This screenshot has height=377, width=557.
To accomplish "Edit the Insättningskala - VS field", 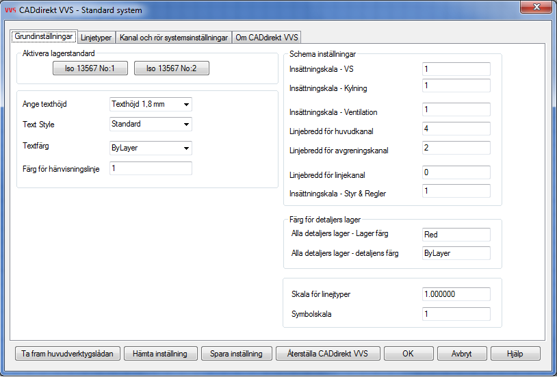I will pyautogui.click(x=456, y=69).
